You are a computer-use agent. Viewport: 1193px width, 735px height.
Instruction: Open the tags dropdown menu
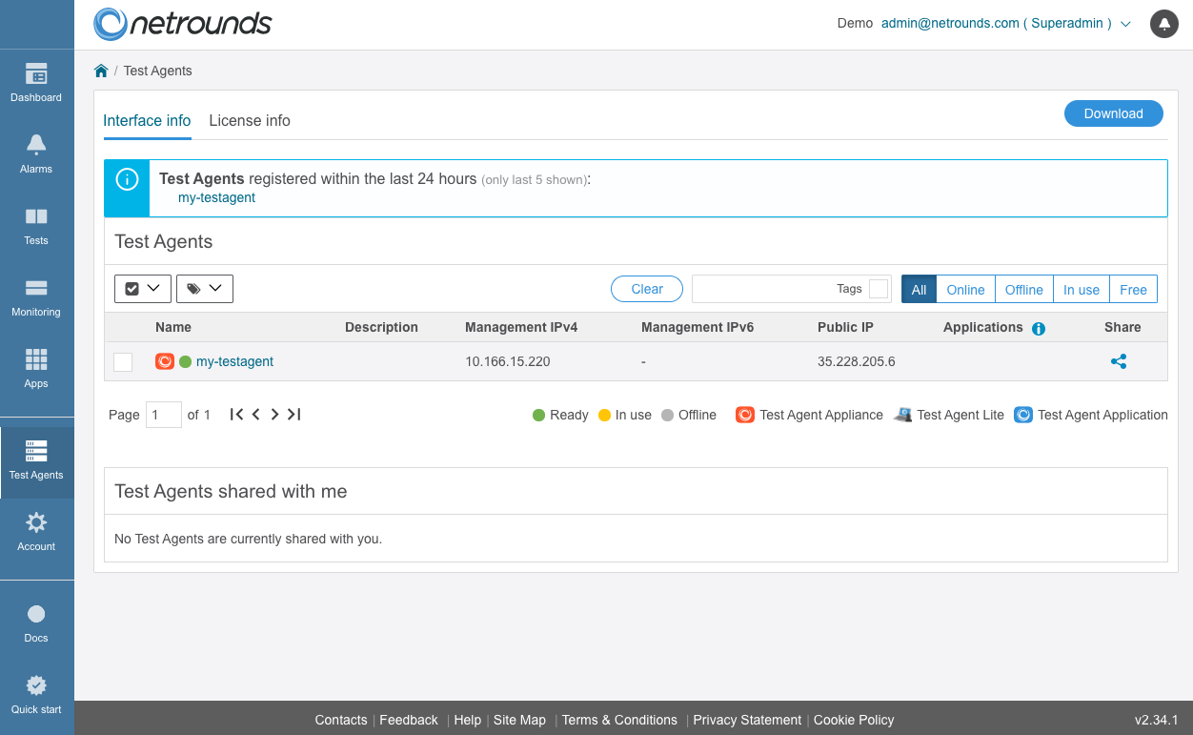tap(205, 289)
